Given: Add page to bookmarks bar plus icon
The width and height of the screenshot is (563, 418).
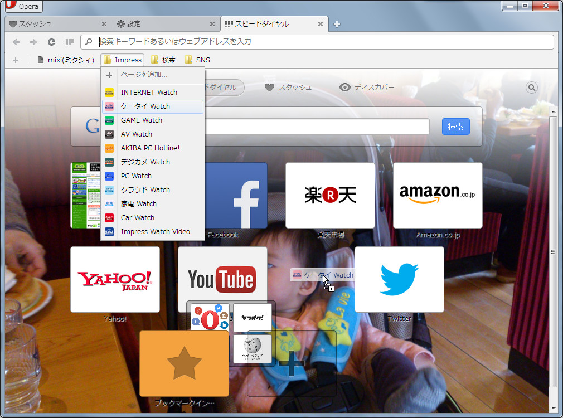Looking at the screenshot, I should tap(16, 60).
